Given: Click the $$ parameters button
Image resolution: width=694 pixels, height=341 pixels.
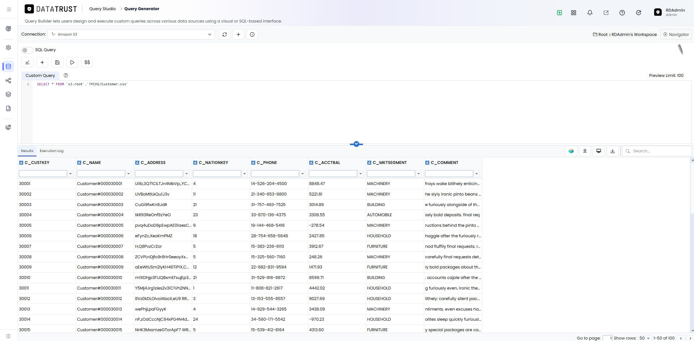Looking at the screenshot, I should tap(87, 62).
